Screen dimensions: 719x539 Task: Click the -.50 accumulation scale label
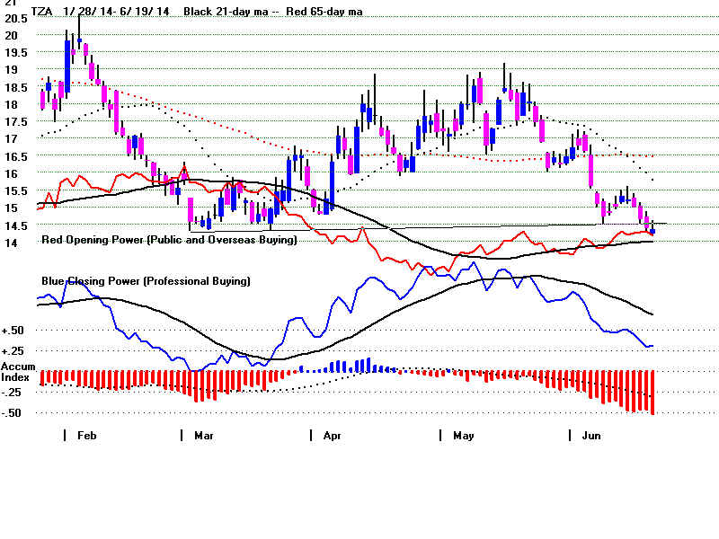point(12,413)
